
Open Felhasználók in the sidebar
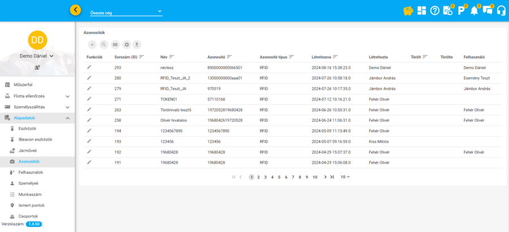coord(31,172)
